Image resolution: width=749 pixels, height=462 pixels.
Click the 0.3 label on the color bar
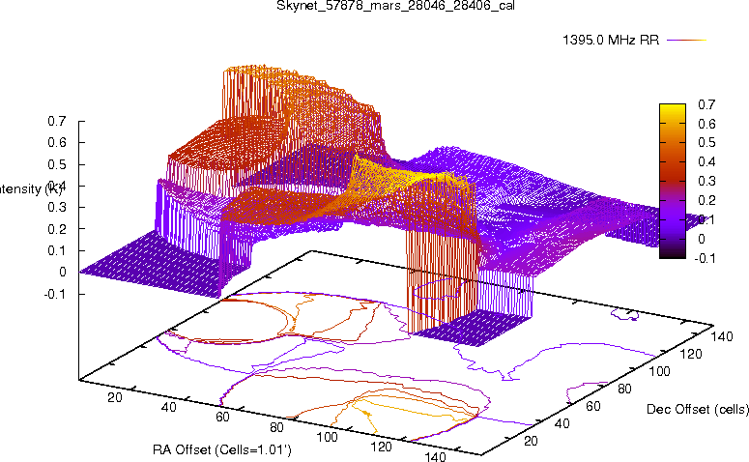706,181
